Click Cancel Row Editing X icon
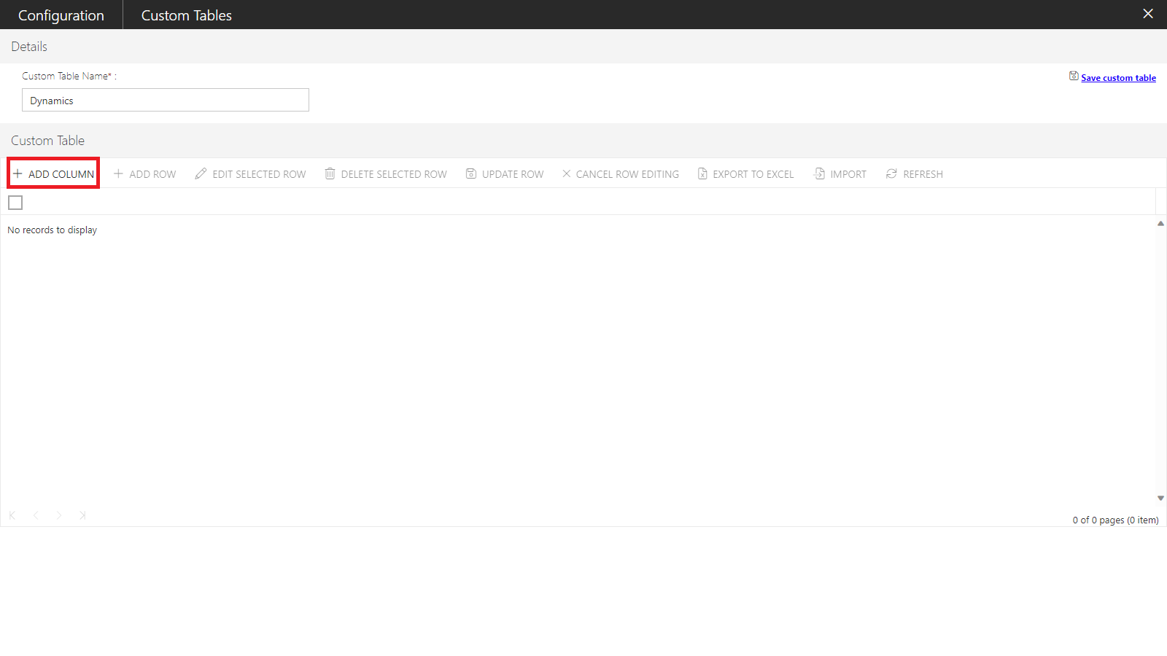 pos(567,173)
